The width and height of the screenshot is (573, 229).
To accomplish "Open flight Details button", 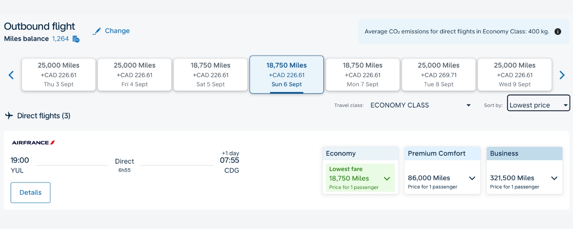I will pos(31,193).
